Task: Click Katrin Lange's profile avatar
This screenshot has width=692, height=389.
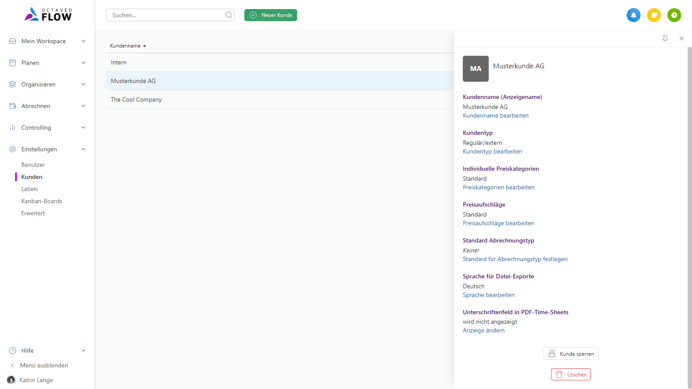Action: [11, 380]
